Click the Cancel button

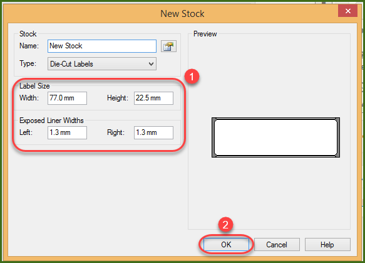click(277, 245)
